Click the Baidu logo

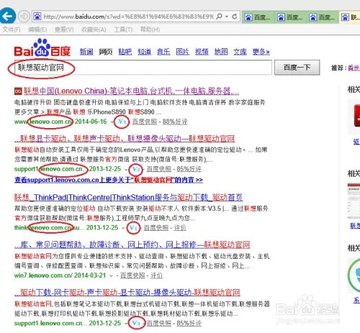click(x=42, y=48)
